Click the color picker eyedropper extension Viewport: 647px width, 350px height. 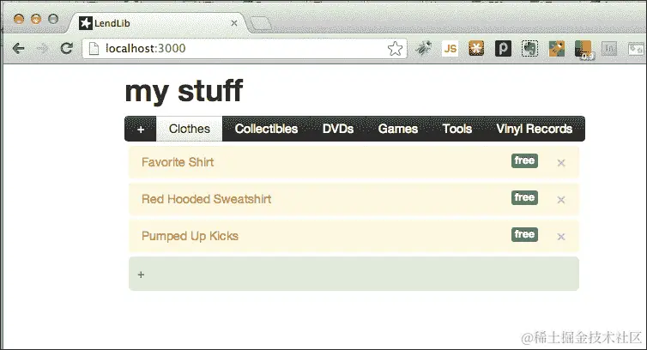[556, 49]
